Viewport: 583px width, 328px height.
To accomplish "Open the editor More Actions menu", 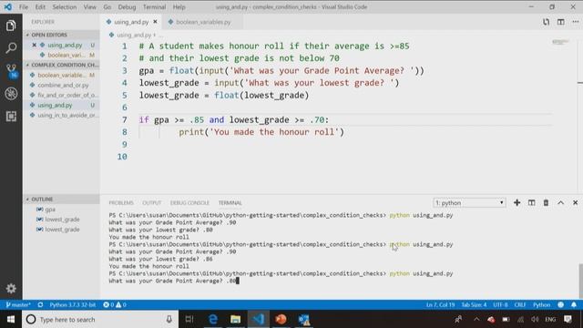I will (575, 22).
